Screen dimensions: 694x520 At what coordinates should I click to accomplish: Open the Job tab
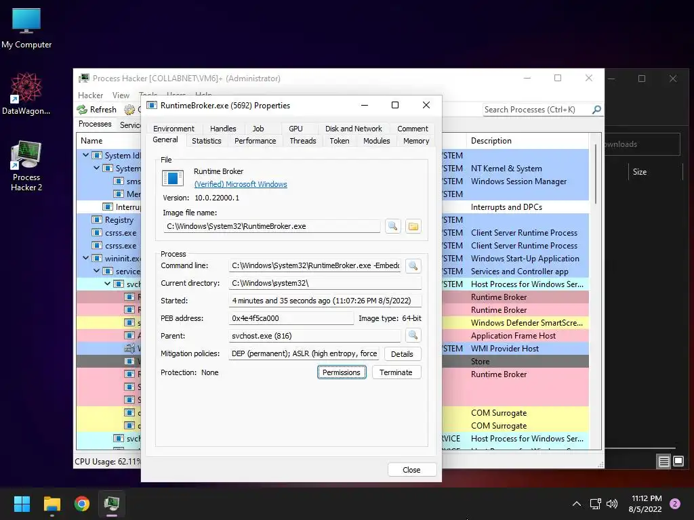click(x=258, y=129)
